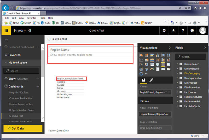The height and width of the screenshot is (140, 209).
Task: Open the browser File menu
Action: tap(7, 18)
